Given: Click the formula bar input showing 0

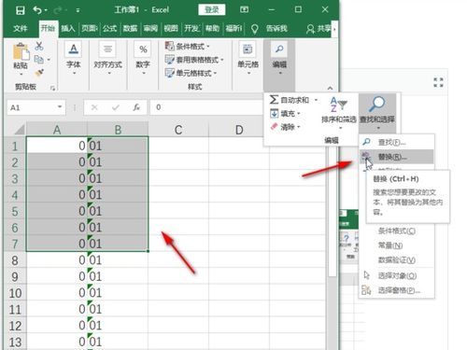Looking at the screenshot, I should coord(206,107).
